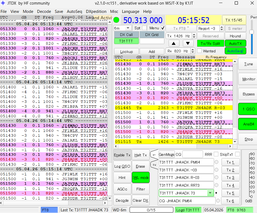Toggle the AutoSeq2 button

click(235, 51)
